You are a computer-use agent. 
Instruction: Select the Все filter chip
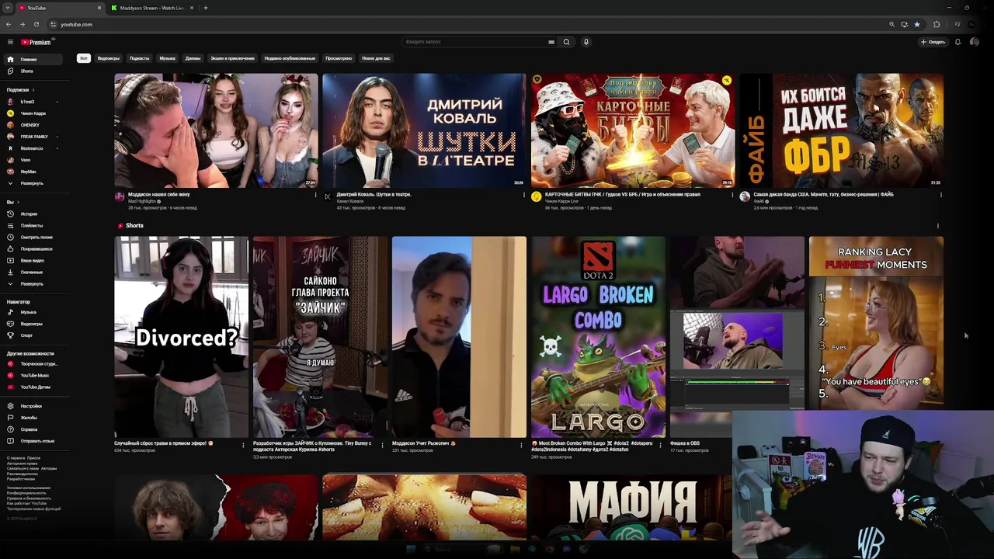point(83,58)
